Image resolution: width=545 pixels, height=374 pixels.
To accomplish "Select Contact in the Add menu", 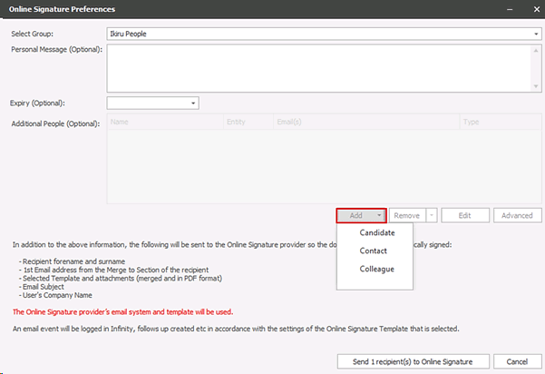I will 374,251.
